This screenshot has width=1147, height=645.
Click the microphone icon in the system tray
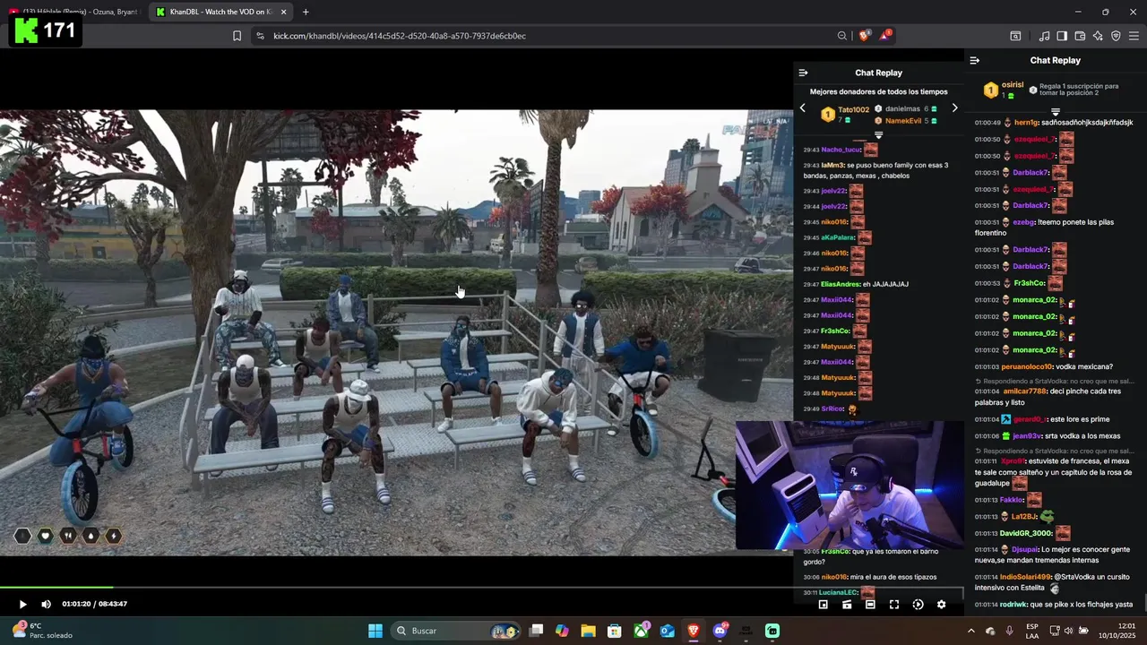point(1010,631)
